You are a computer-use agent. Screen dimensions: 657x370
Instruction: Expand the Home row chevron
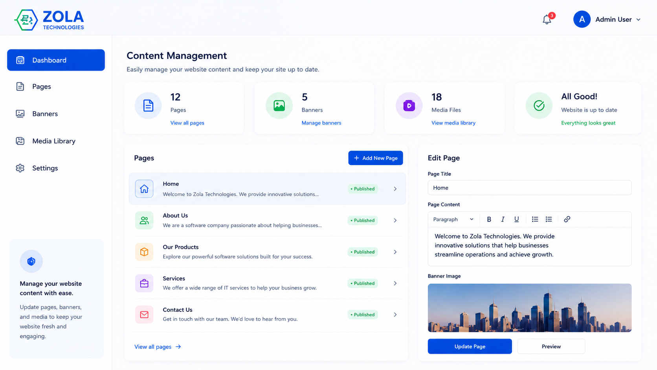click(395, 189)
